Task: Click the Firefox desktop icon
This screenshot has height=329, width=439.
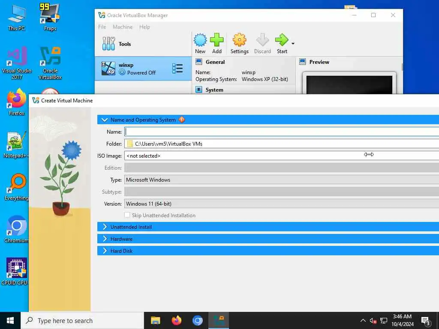Action: [x=17, y=102]
